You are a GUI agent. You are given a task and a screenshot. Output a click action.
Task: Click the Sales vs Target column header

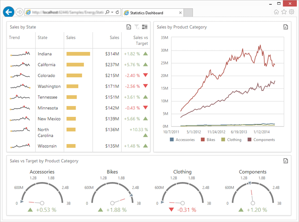click(141, 40)
